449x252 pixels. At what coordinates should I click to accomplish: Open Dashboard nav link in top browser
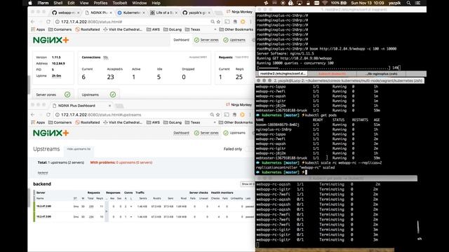click(181, 40)
